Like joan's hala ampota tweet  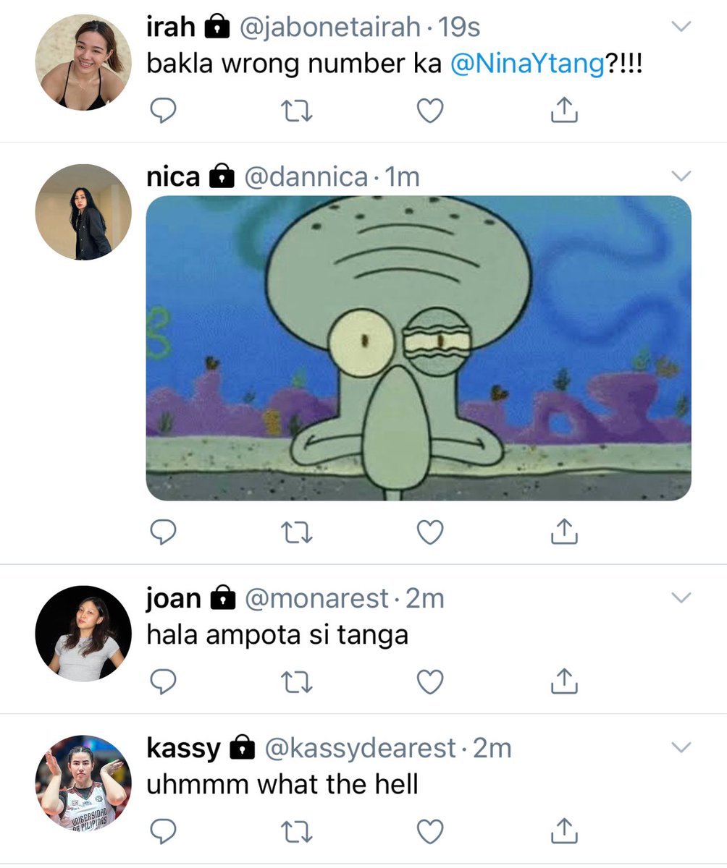[431, 681]
